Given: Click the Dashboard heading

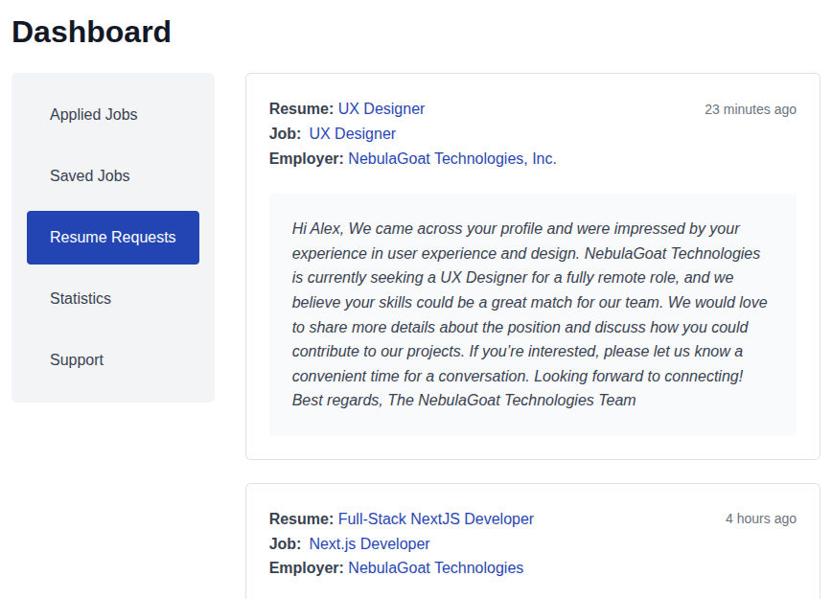Looking at the screenshot, I should 91,32.
